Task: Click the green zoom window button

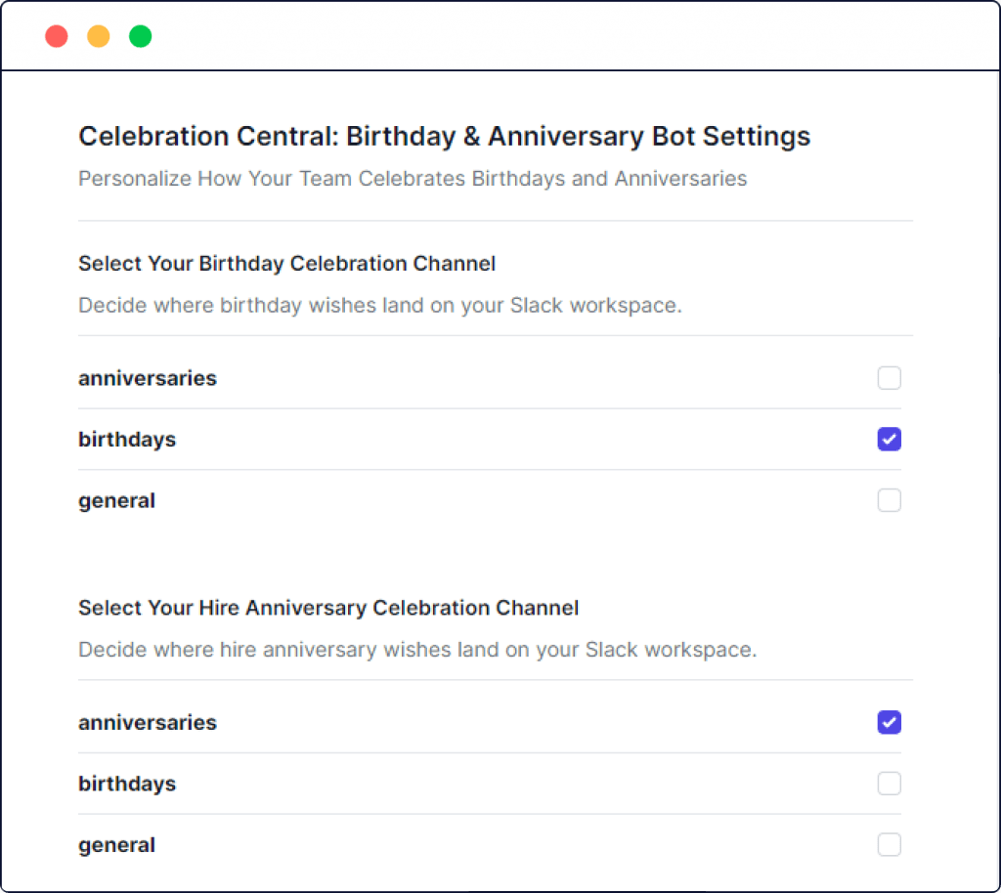Action: (141, 35)
